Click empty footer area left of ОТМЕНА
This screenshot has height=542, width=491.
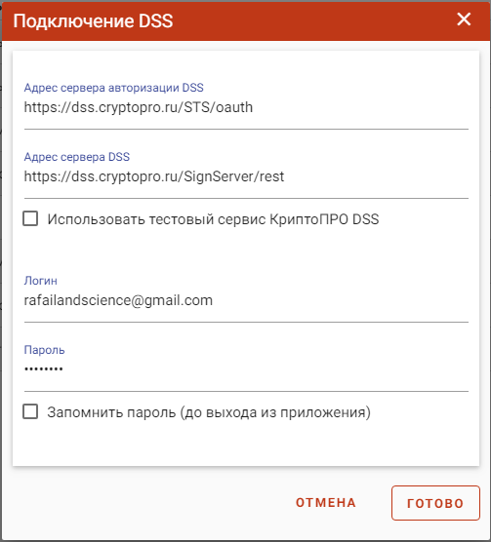tap(145, 503)
